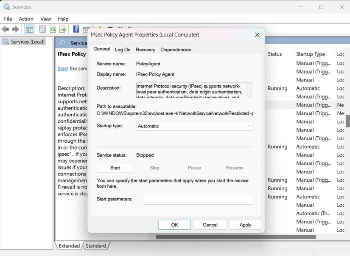Click into the Start parameters input field

[199, 199]
